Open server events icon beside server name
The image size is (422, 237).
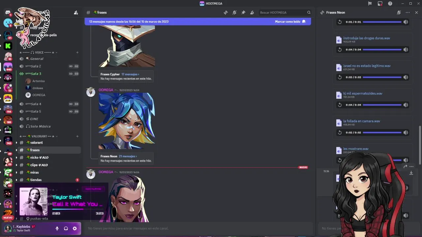76,13
